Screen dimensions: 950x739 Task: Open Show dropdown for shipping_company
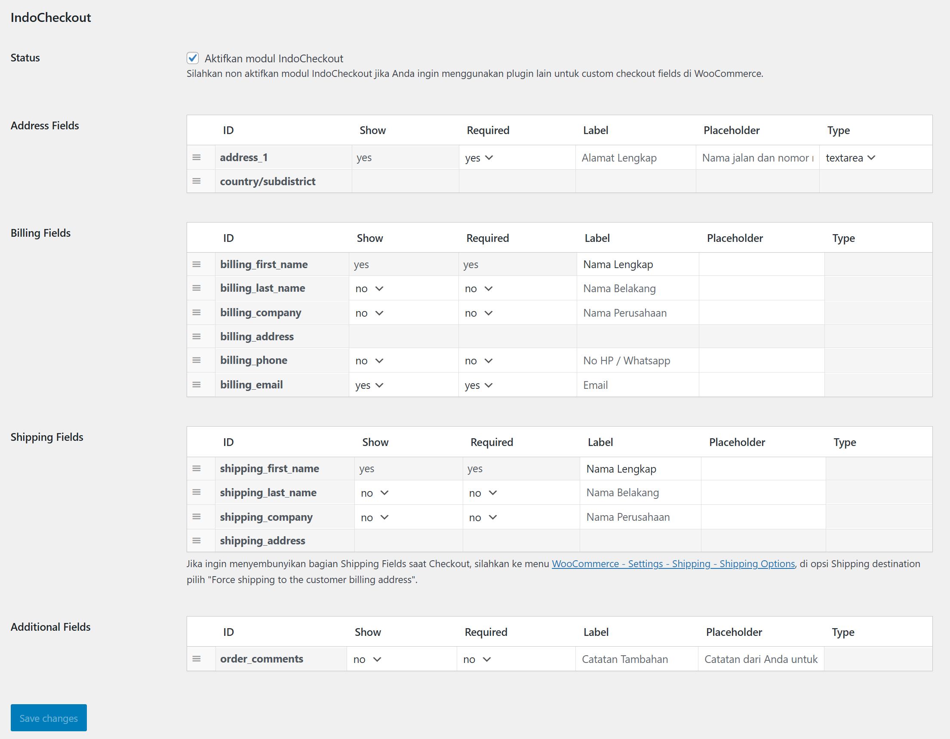click(x=375, y=517)
